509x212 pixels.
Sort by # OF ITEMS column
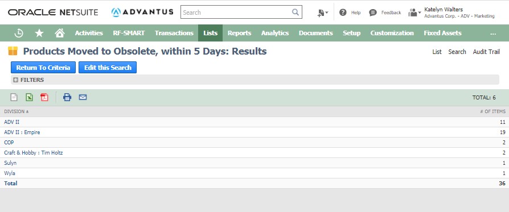[x=492, y=111]
